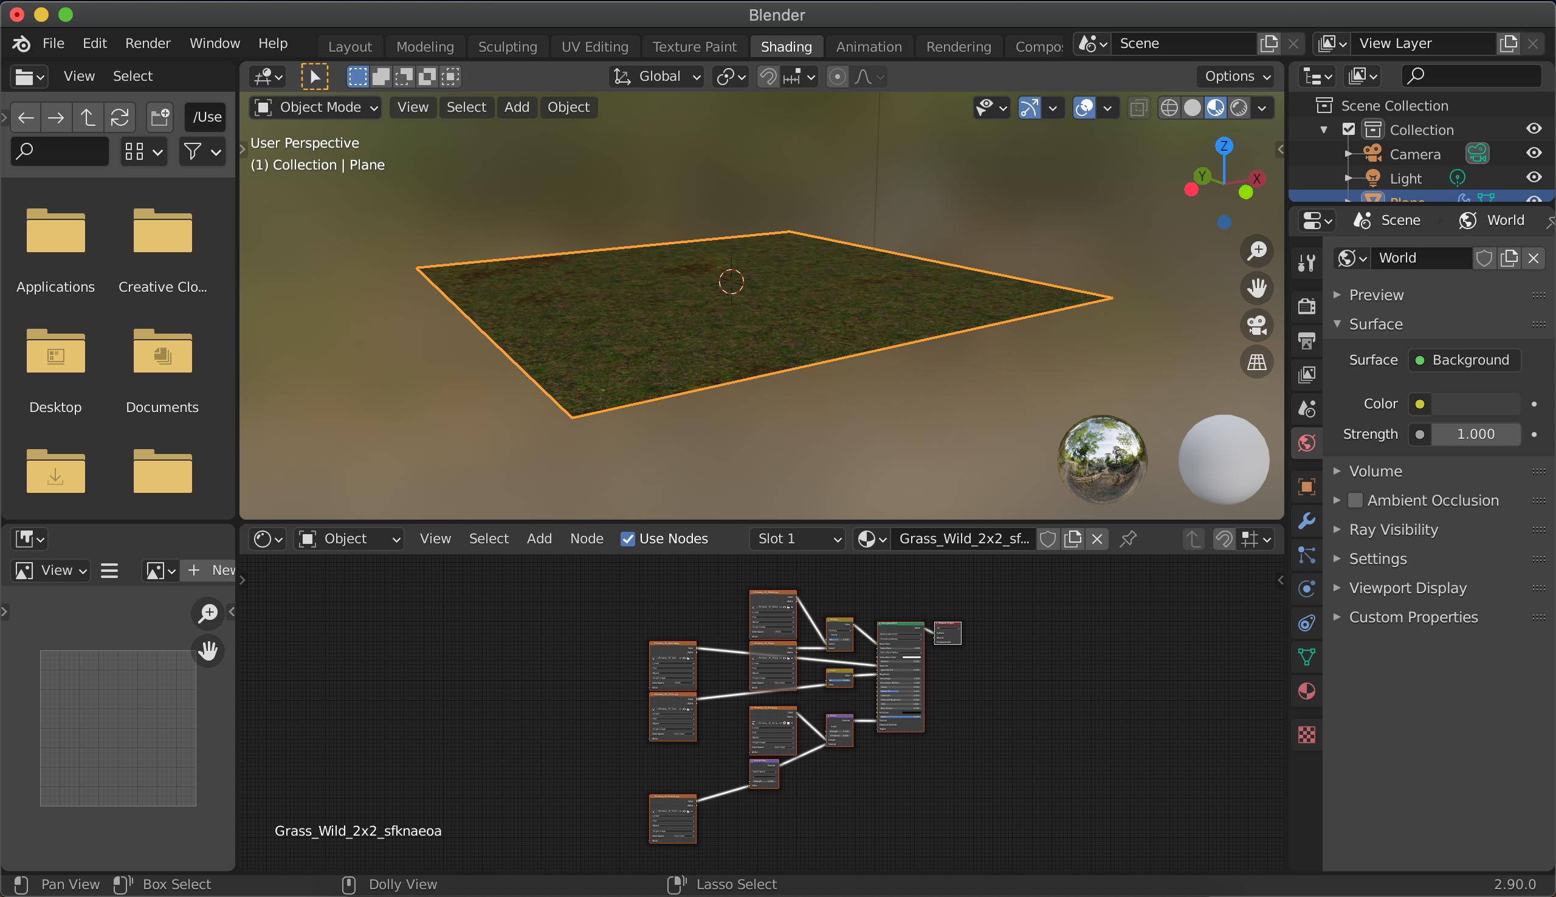Click image editor zoom magnifier icon

[208, 613]
